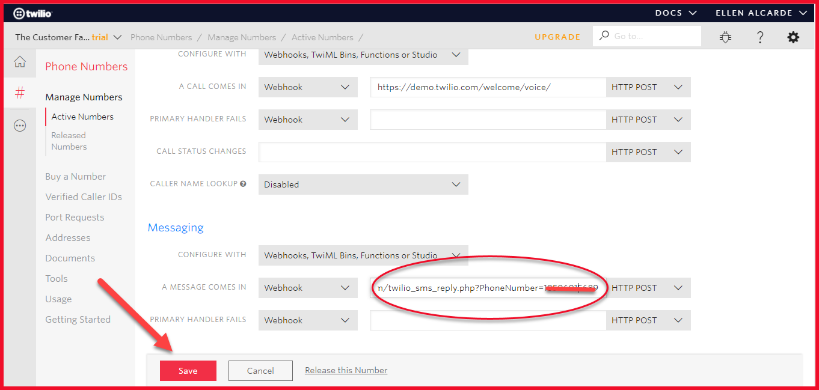Open Addresses in sidebar
Screen dimensions: 819x390
[x=68, y=238]
